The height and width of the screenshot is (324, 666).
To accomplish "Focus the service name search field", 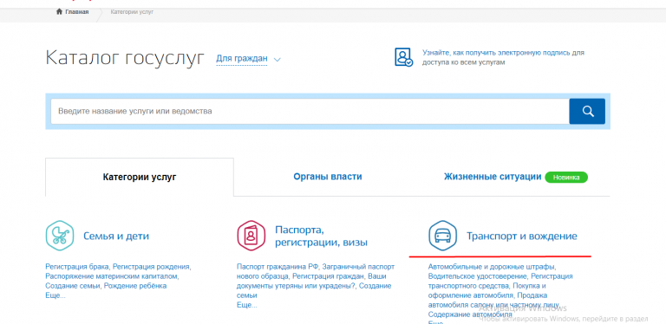I will point(310,111).
